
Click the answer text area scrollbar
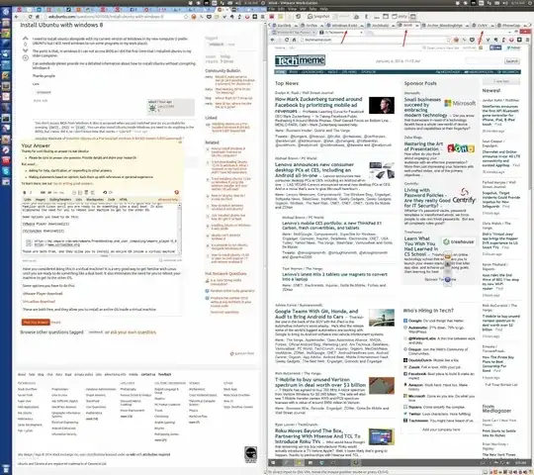[x=179, y=229]
